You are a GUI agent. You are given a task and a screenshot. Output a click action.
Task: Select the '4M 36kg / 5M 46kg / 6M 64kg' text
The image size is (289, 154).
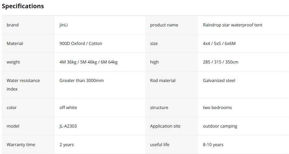click(x=88, y=62)
